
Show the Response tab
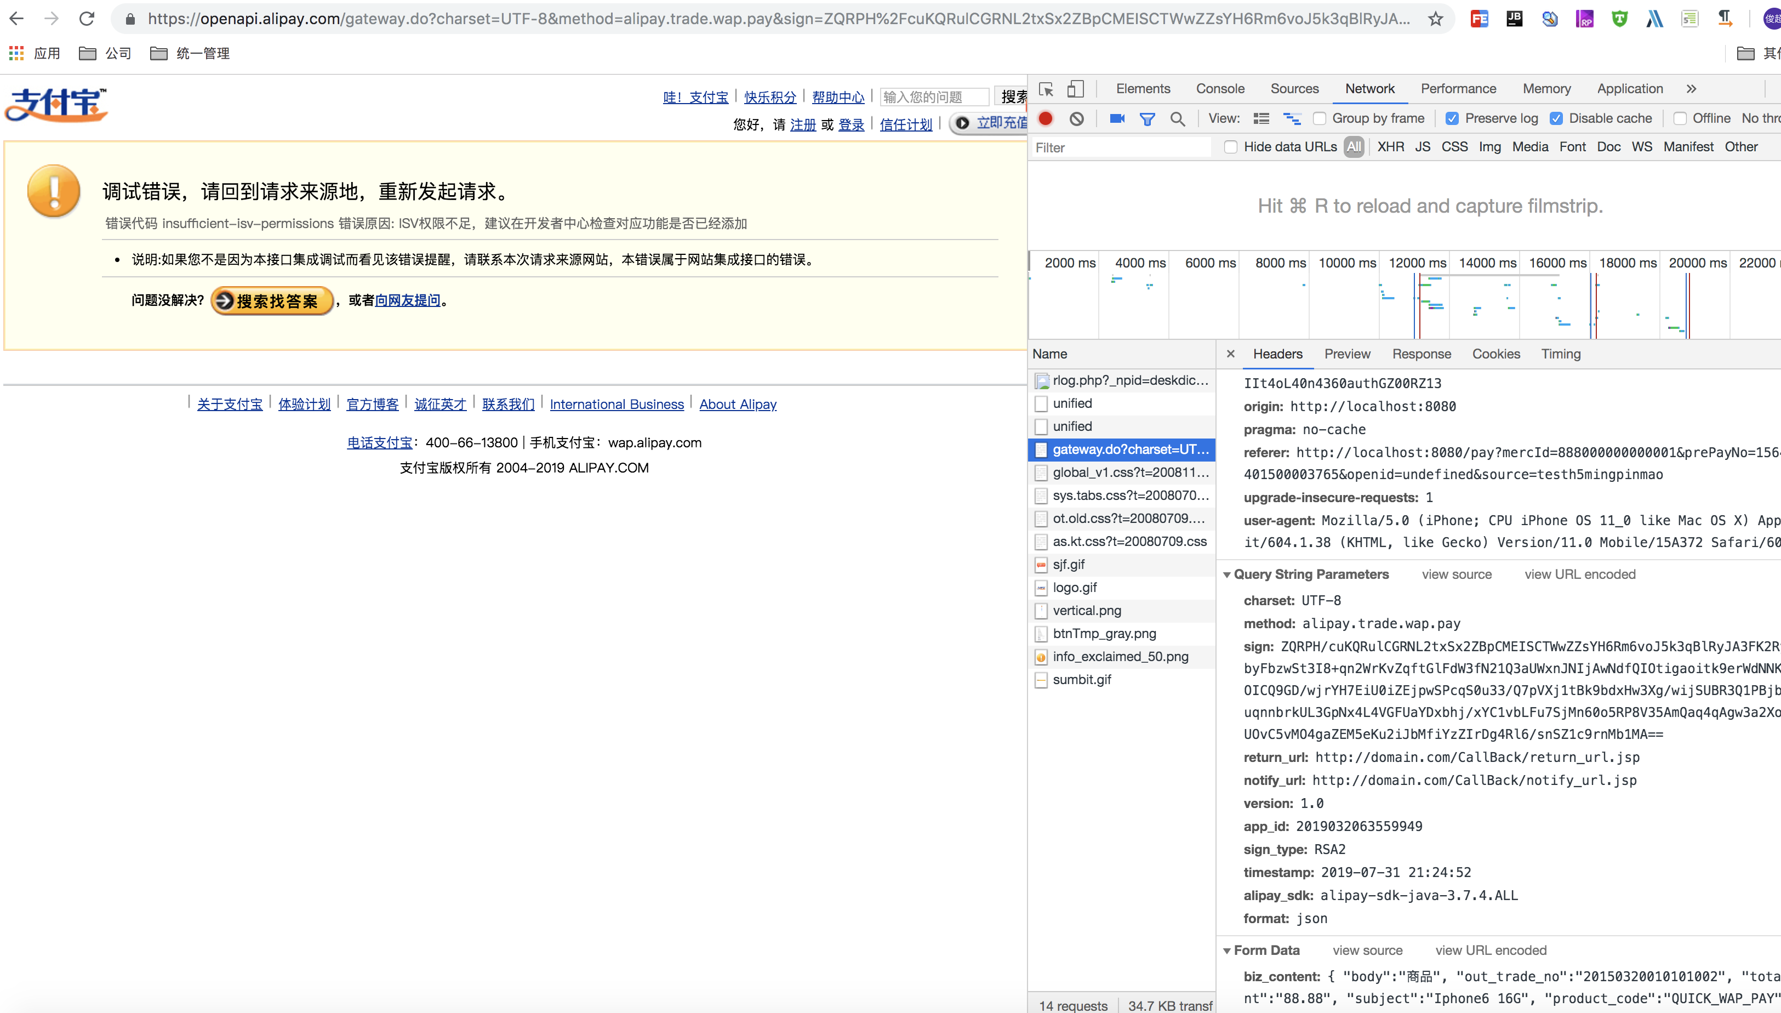1422,354
